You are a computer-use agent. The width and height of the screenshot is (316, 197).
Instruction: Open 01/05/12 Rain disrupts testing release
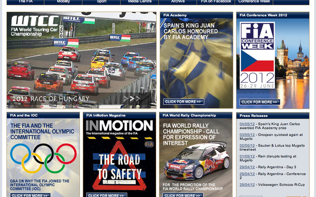[x=268, y=158]
